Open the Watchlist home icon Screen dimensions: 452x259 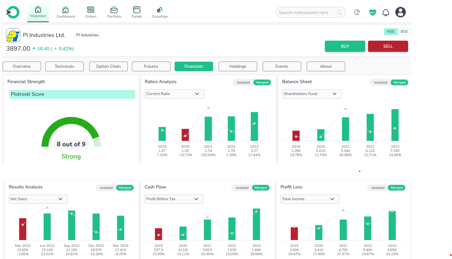pyautogui.click(x=38, y=9)
